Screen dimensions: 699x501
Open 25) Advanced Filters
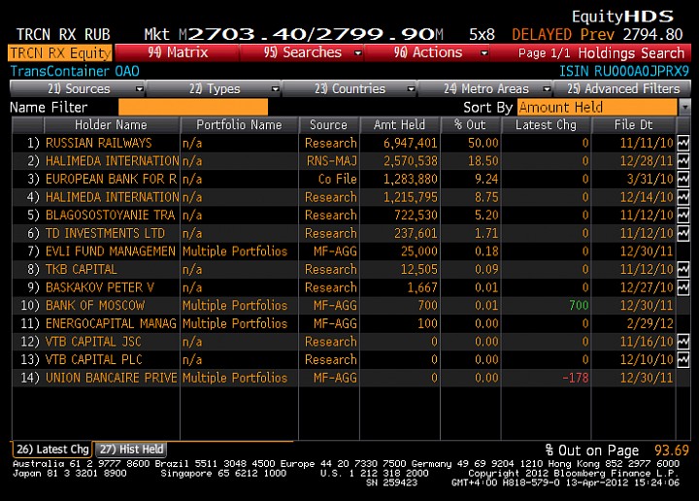622,89
